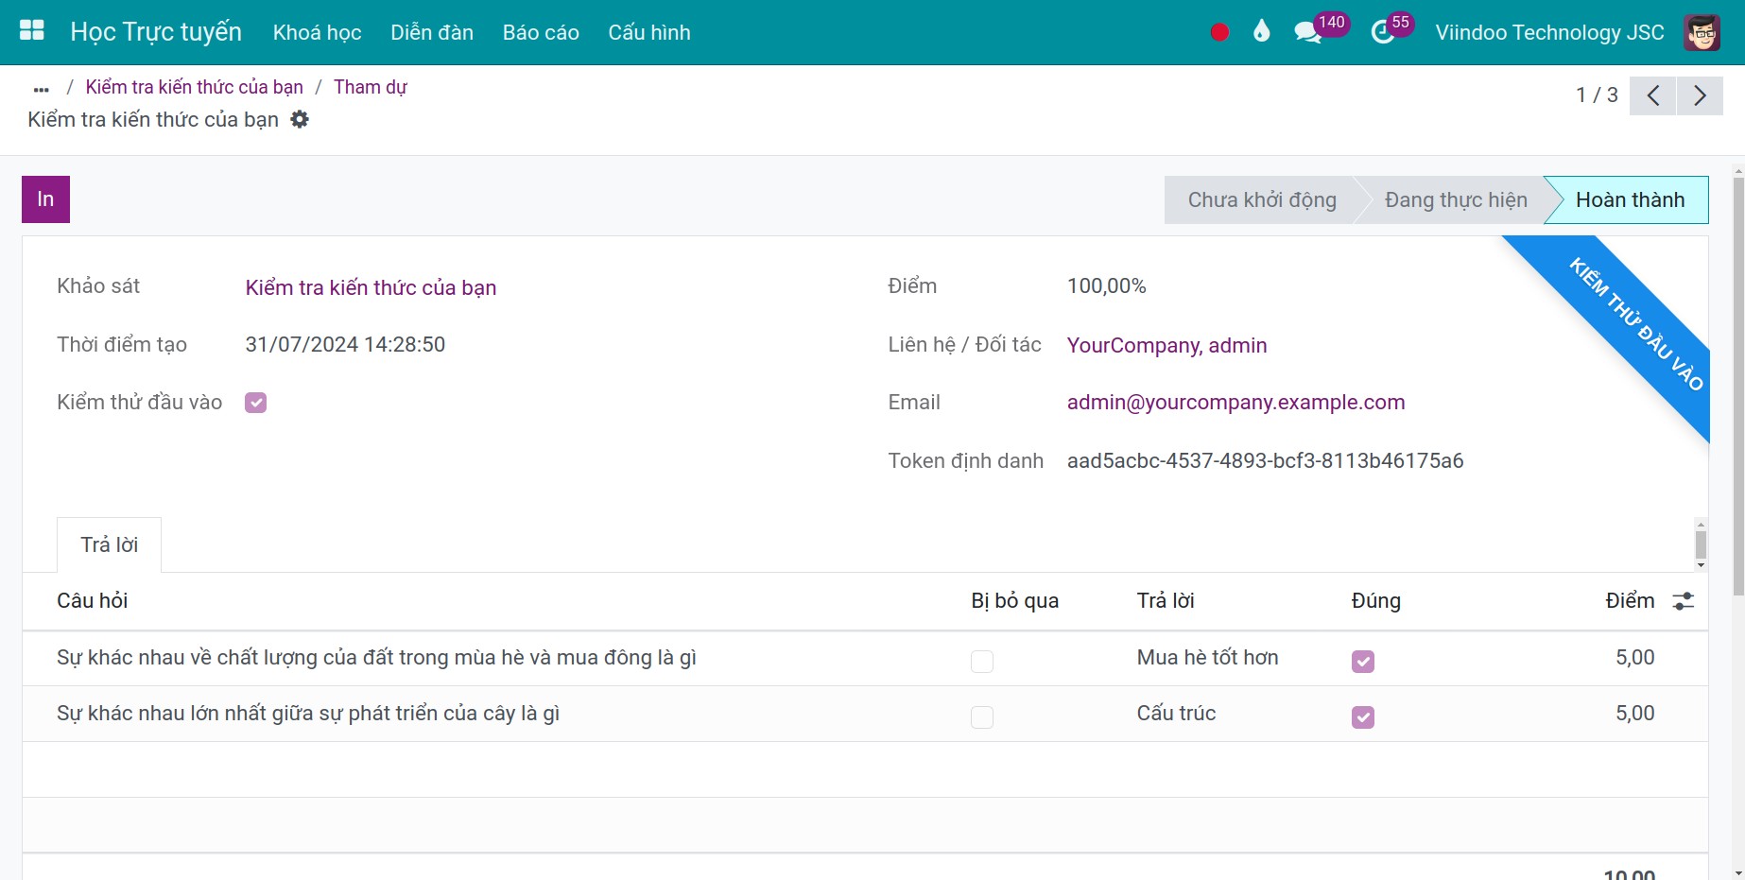Sort by the Câu hỏi column header

point(92,601)
